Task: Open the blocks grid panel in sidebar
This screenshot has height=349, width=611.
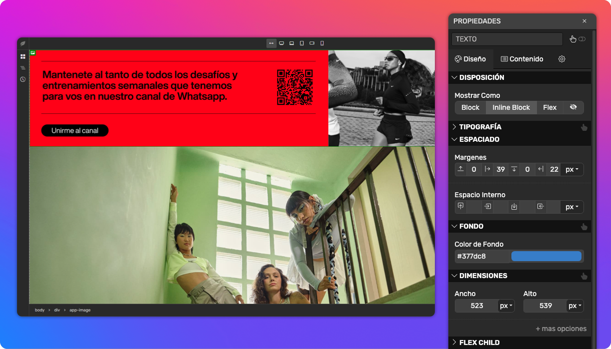Action: (23, 57)
